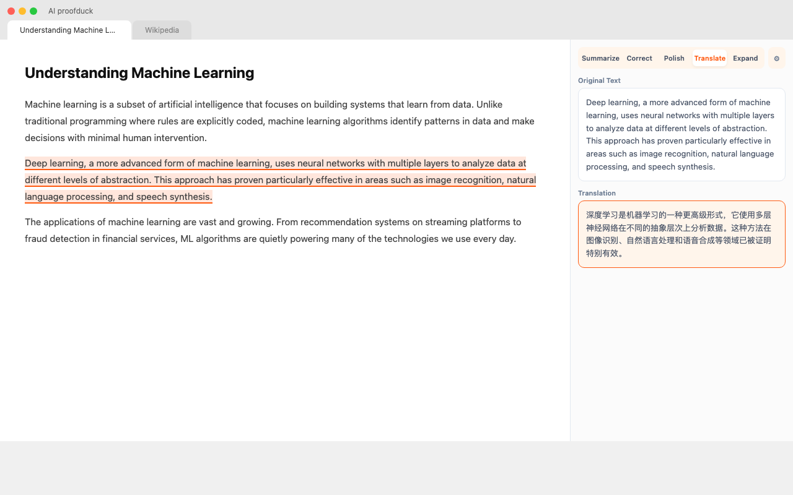Click the paragraph about applications of ML
Screen dimensions: 793x495
[x=273, y=230]
